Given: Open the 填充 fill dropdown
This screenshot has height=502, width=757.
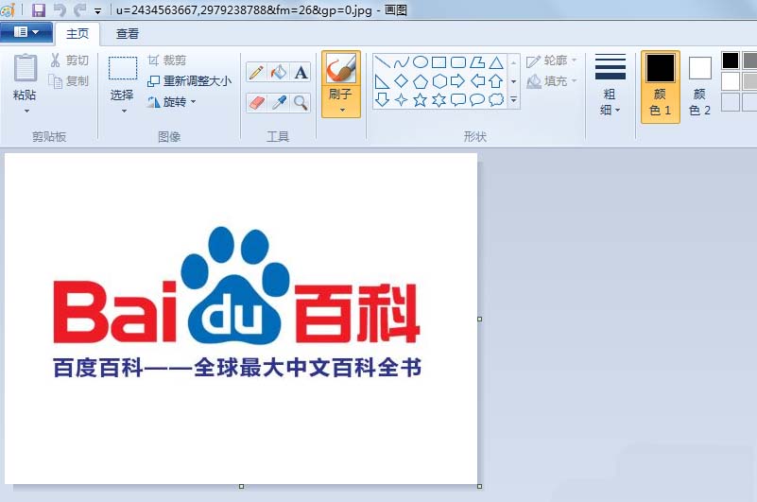Looking at the screenshot, I should point(552,81).
